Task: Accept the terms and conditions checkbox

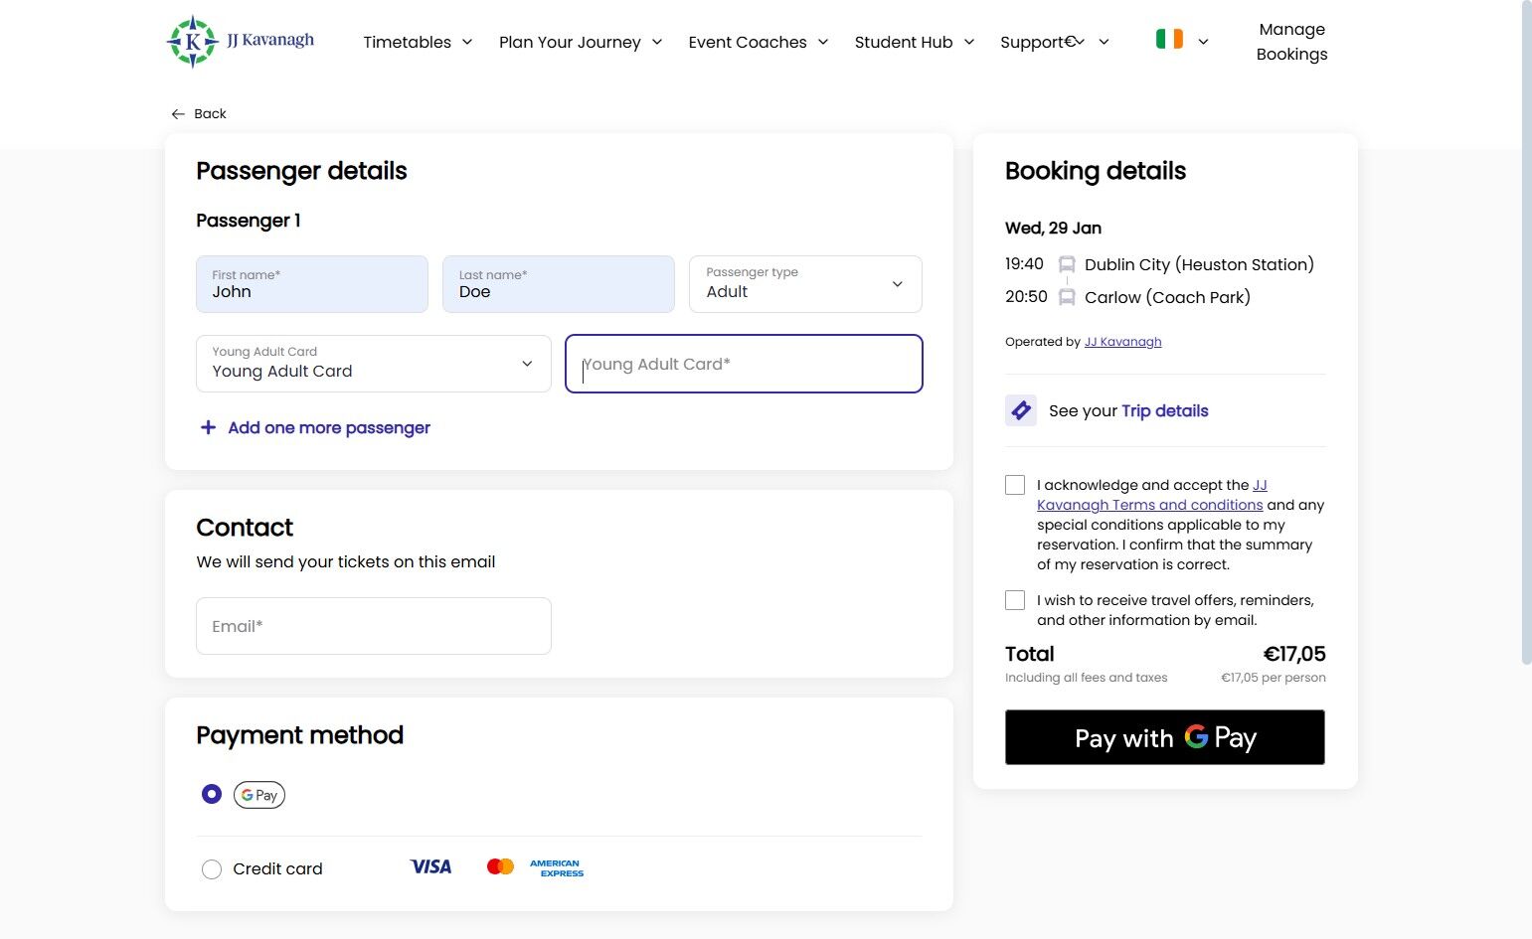Action: (x=1015, y=485)
